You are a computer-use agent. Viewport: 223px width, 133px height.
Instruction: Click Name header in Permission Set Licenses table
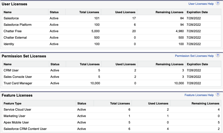click(x=8, y=64)
